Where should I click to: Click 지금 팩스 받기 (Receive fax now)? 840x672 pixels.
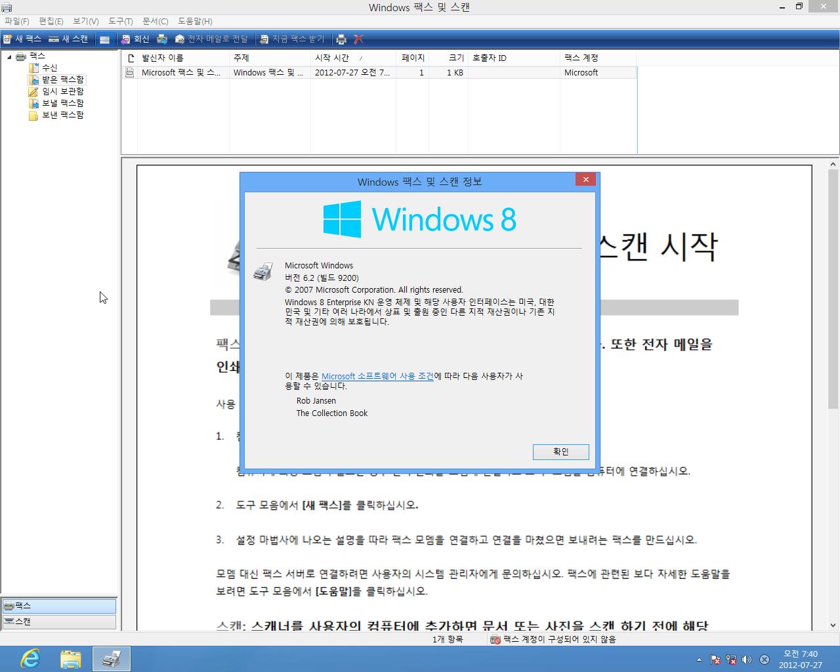point(292,39)
